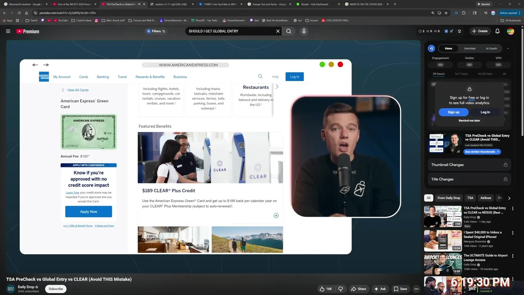
Task: Open ULTIMATE Guide to Airport Lounge title
Action: click(x=486, y=257)
